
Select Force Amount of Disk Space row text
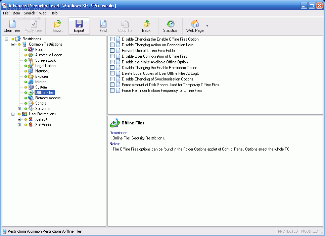tap(170, 85)
